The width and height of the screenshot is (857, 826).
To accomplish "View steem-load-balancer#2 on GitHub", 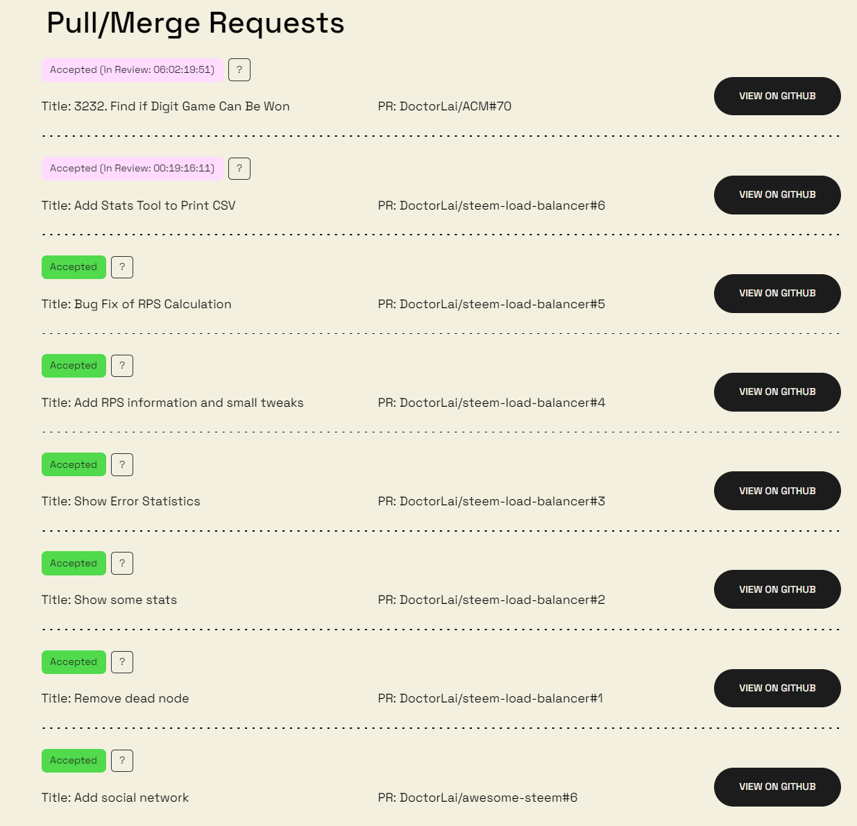I will 777,589.
